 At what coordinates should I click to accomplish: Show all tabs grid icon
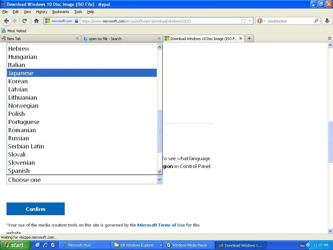coord(330,38)
